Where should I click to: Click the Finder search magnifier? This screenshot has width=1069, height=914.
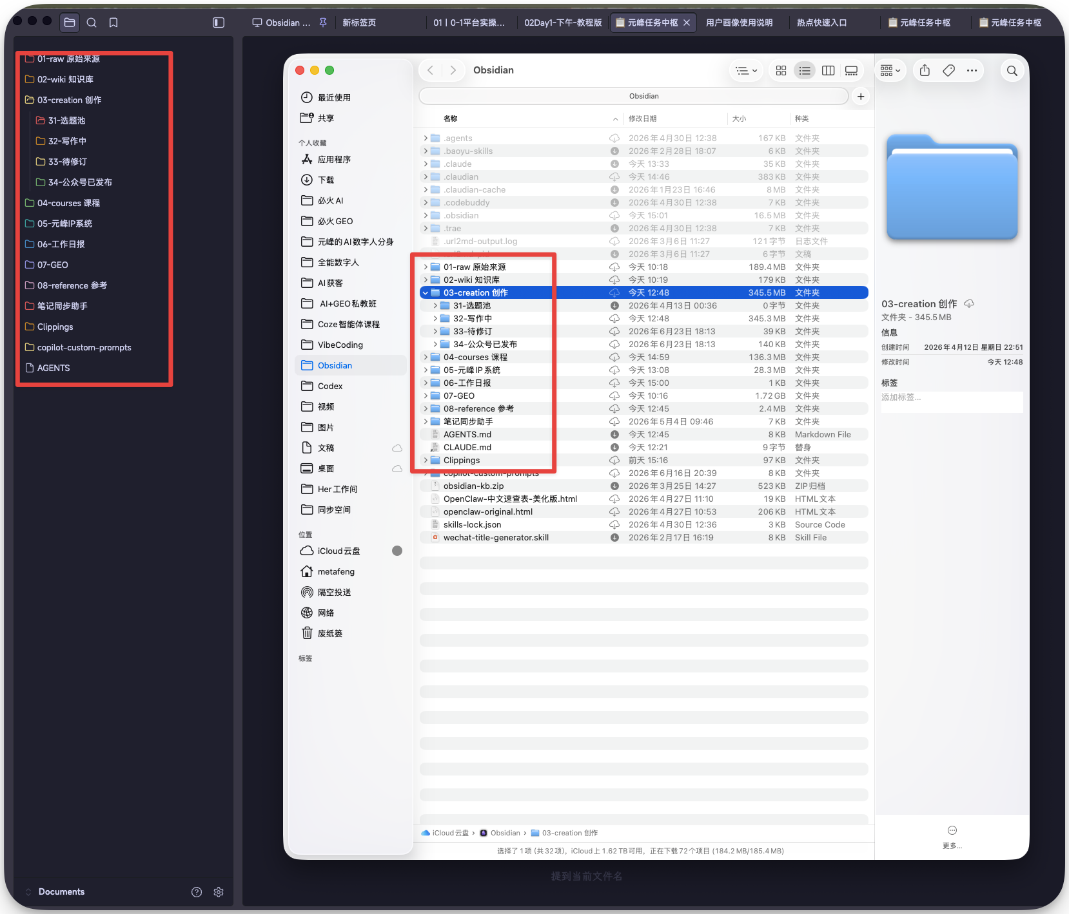tap(1012, 71)
